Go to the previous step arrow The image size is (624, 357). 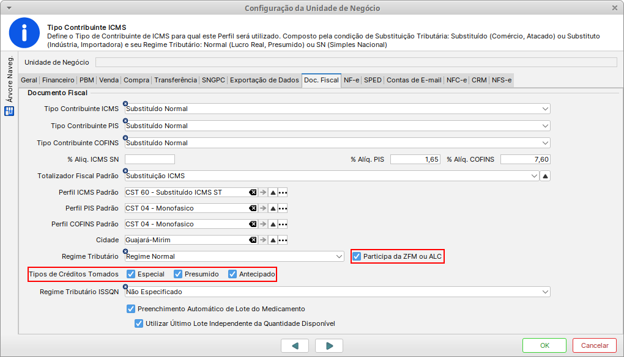pyautogui.click(x=296, y=345)
